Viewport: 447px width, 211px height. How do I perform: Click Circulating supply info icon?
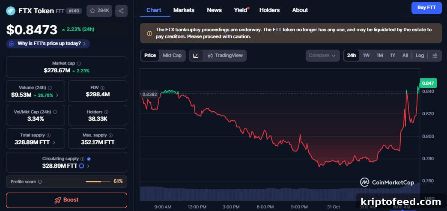click(x=82, y=159)
